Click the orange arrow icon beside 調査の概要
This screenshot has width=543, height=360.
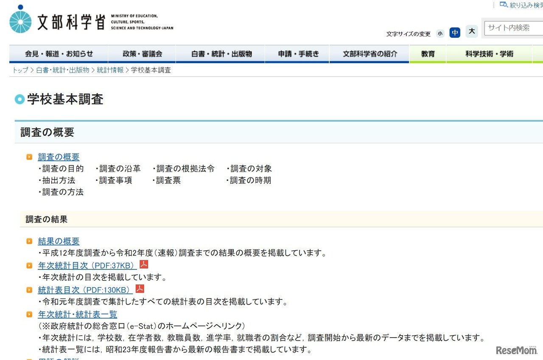(x=29, y=156)
